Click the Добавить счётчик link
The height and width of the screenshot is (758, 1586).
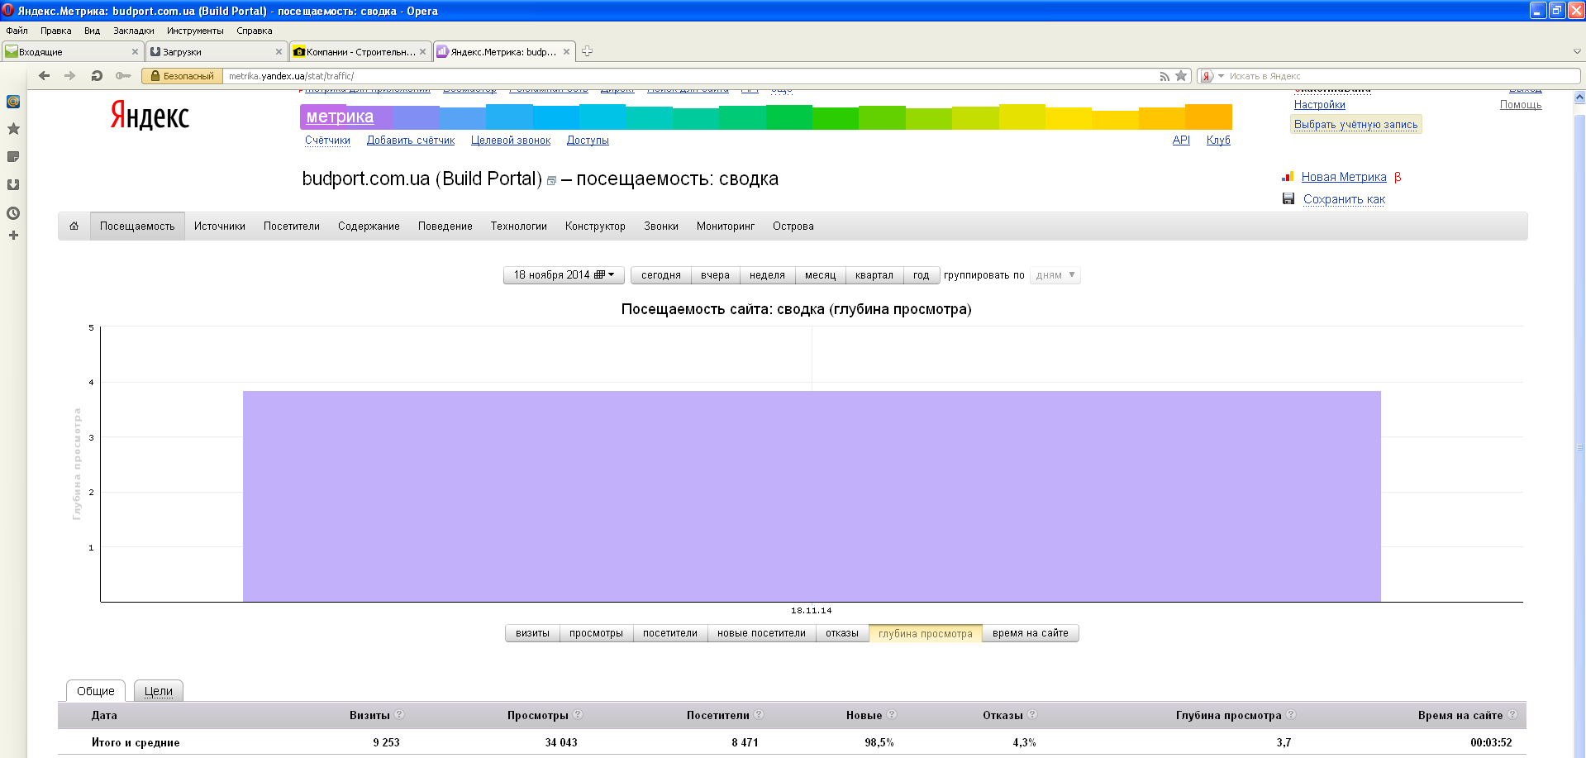pos(411,141)
